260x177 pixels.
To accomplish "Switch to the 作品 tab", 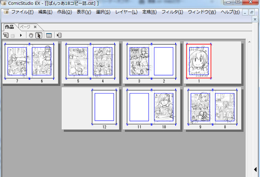I will 9,27.
